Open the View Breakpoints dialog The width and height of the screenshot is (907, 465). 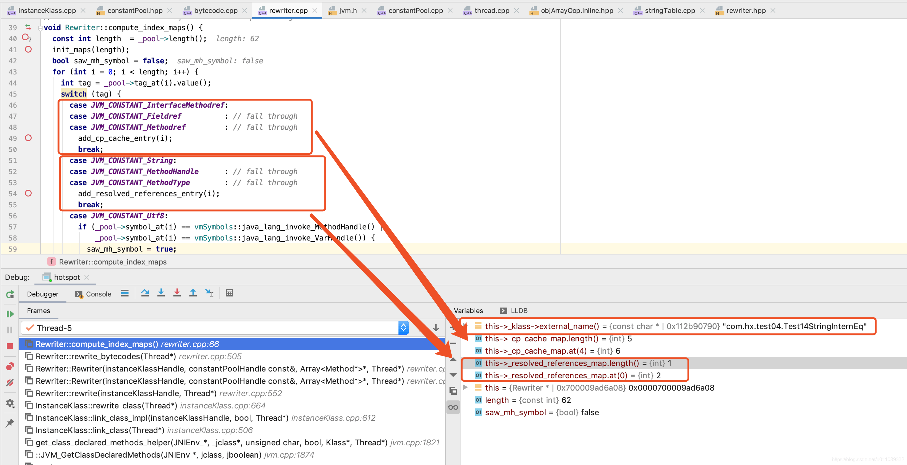[x=10, y=366]
